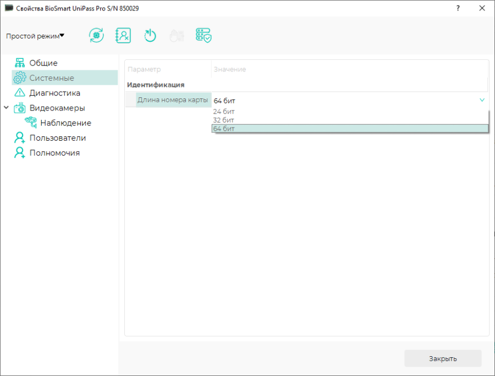495x376 pixels.
Task: Select the Длина номера карты parameter
Action: [173, 100]
